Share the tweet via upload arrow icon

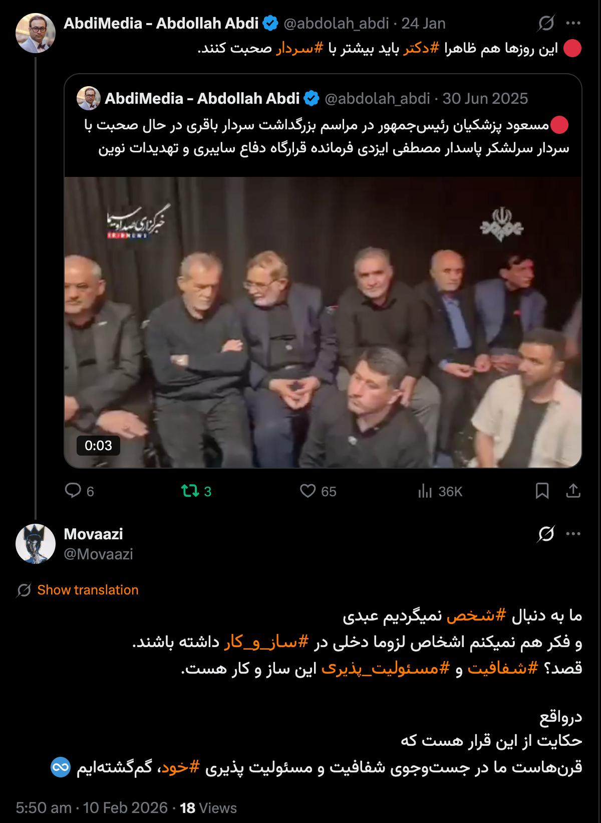pos(573,491)
